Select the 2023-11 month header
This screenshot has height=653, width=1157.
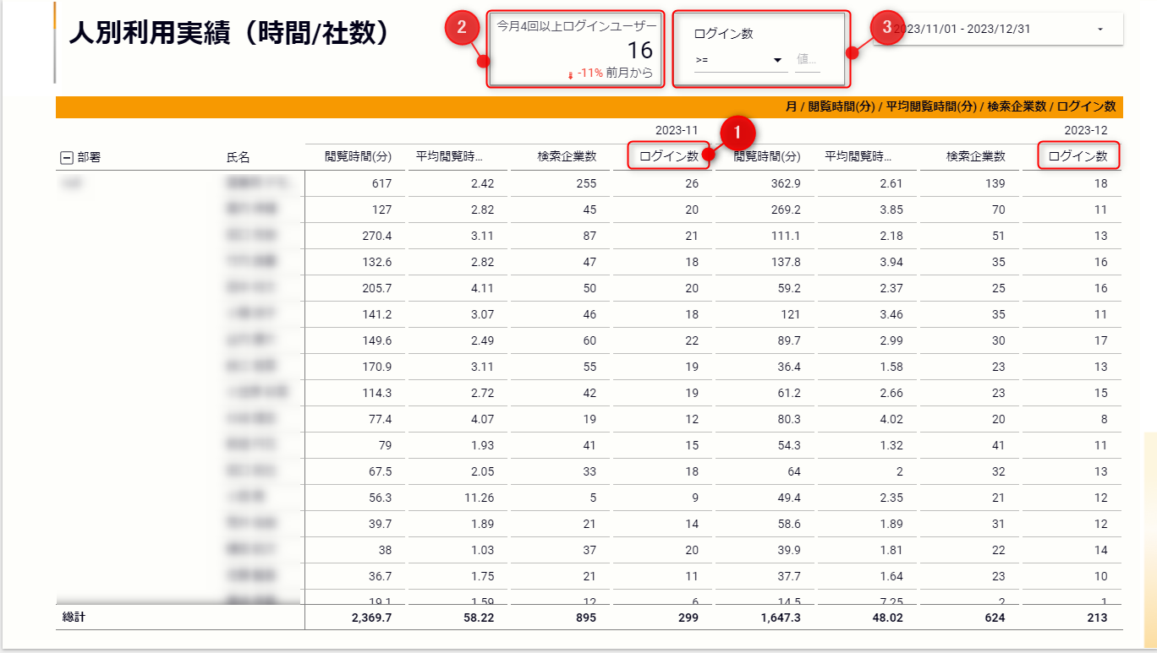(677, 130)
